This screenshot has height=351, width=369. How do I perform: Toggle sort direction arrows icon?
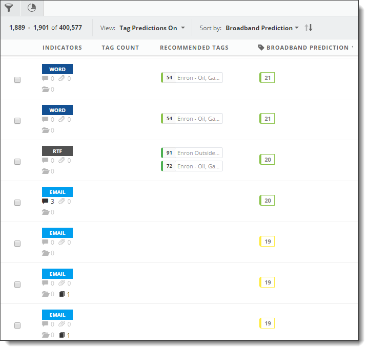coord(309,28)
